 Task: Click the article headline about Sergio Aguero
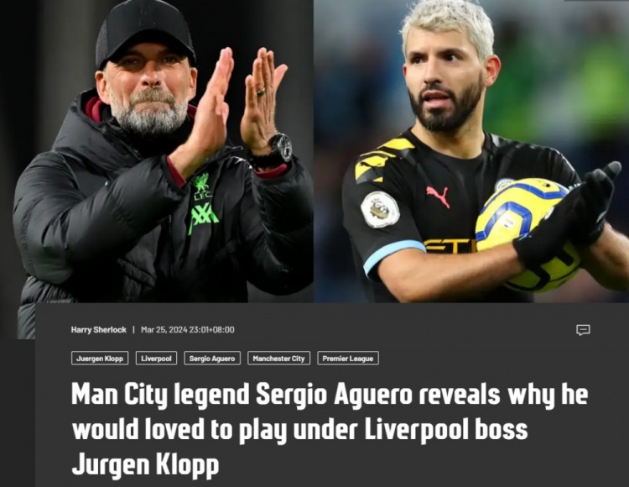pyautogui.click(x=329, y=429)
